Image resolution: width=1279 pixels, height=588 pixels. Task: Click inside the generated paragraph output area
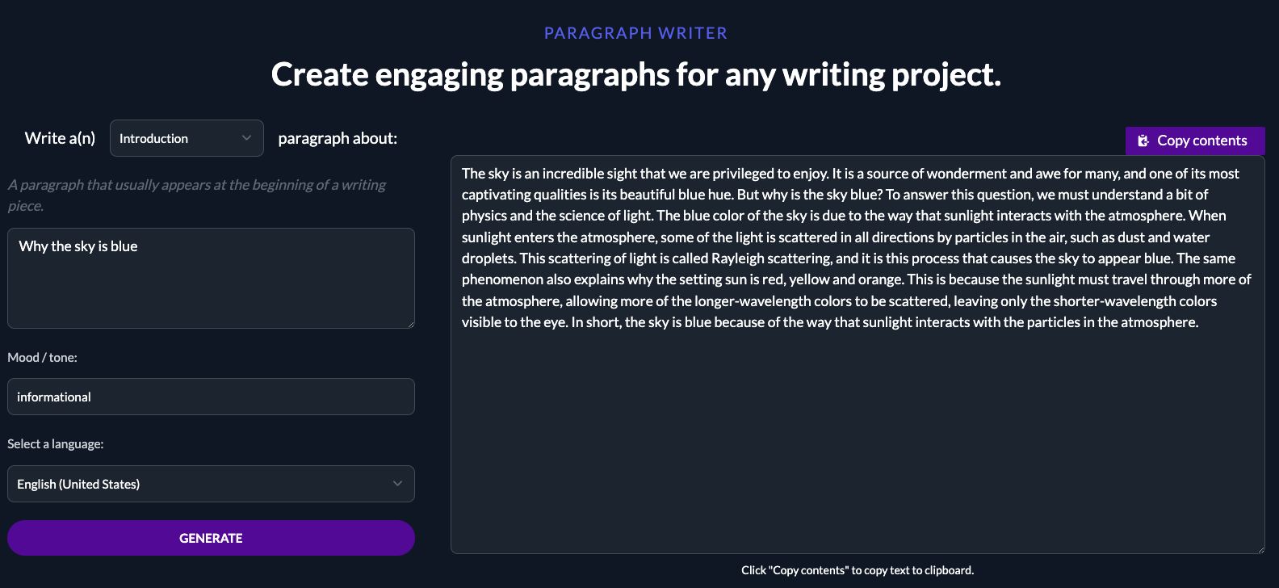pyautogui.click(x=856, y=436)
